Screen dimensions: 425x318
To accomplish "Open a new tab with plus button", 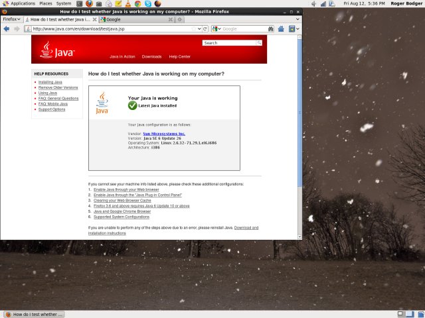I will tap(179, 19).
